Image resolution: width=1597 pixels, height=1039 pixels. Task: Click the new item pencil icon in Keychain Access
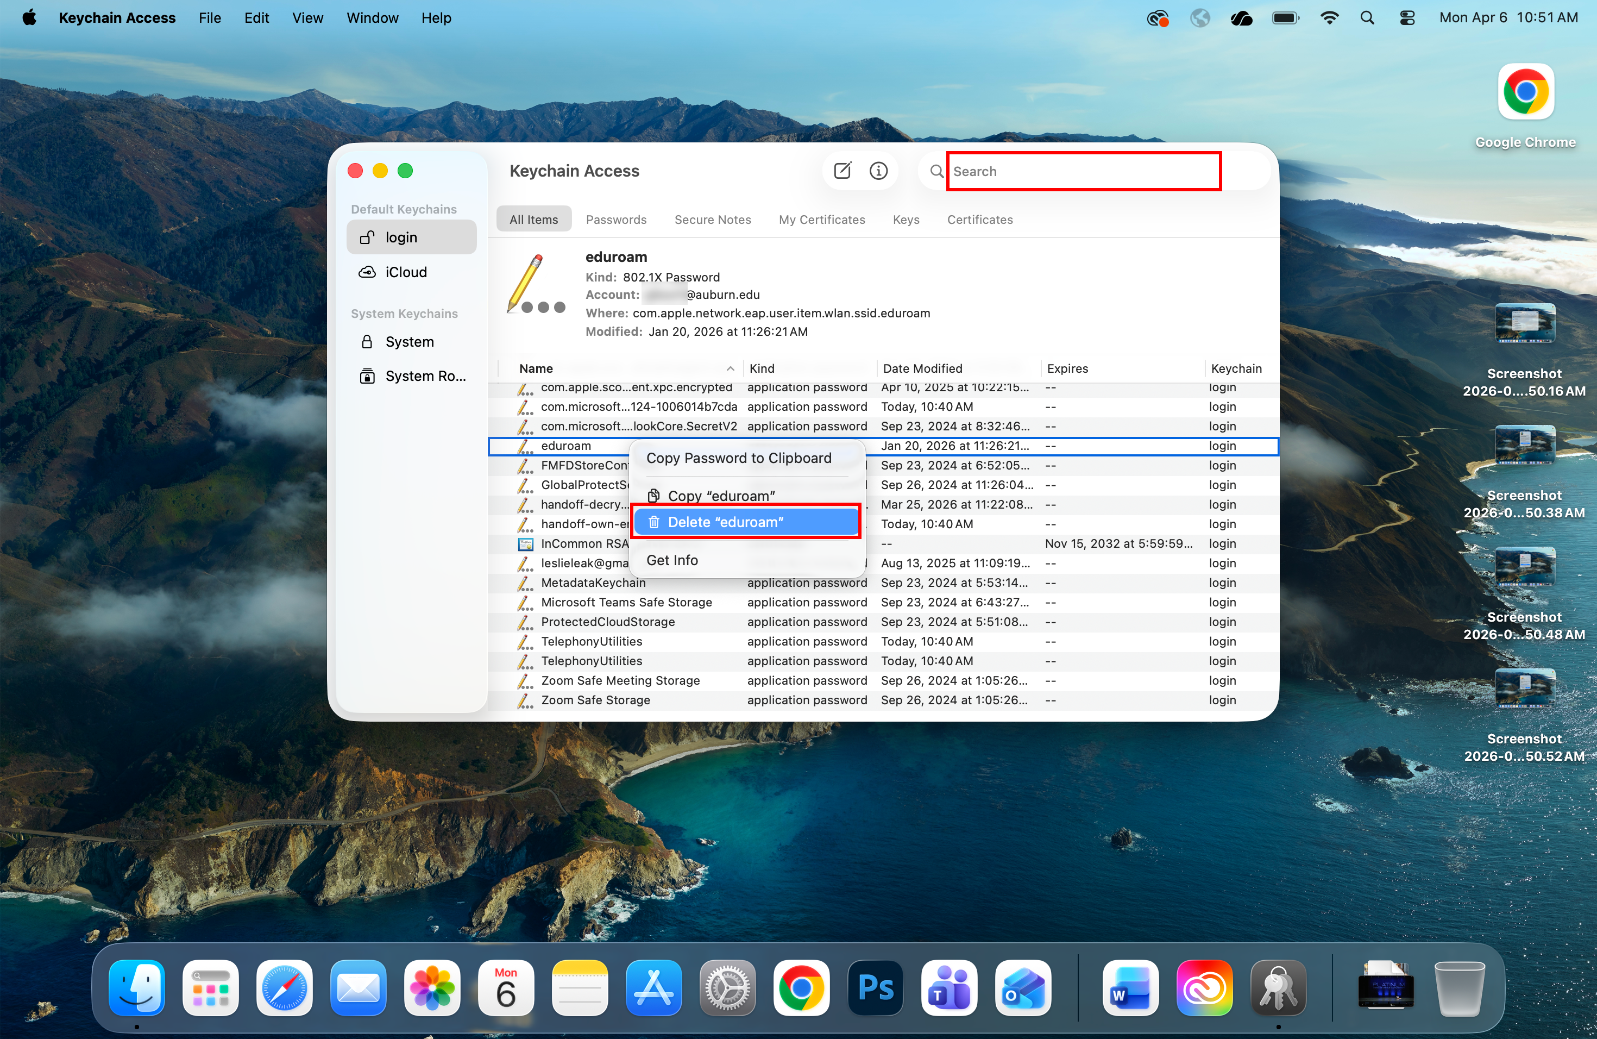(842, 171)
